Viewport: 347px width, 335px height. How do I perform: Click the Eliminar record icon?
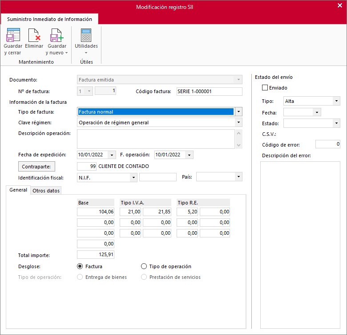(x=34, y=35)
